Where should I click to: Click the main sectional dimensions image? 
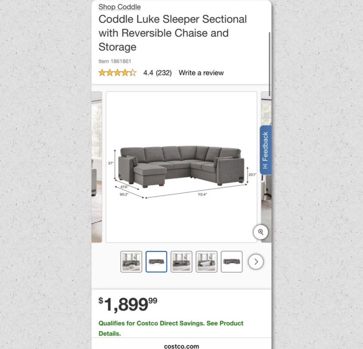coord(181,167)
